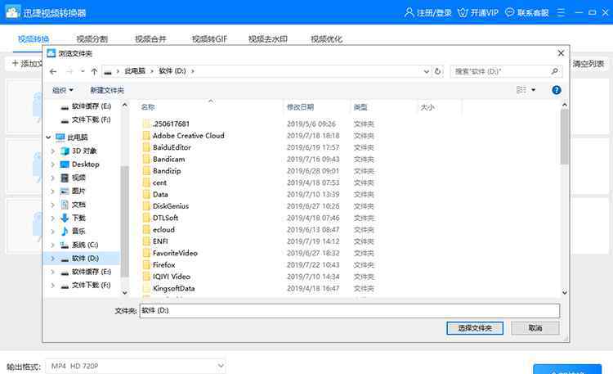
Task: Open the view options dropdown arrow
Action: [533, 90]
